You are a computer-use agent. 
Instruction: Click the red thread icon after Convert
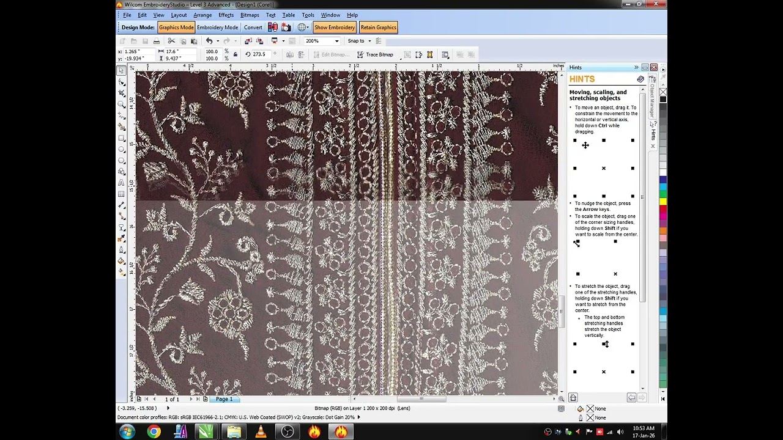coord(273,27)
